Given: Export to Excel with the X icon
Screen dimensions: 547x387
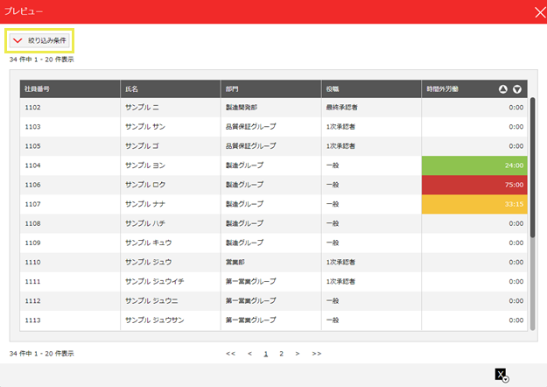Looking at the screenshot, I should [x=501, y=375].
